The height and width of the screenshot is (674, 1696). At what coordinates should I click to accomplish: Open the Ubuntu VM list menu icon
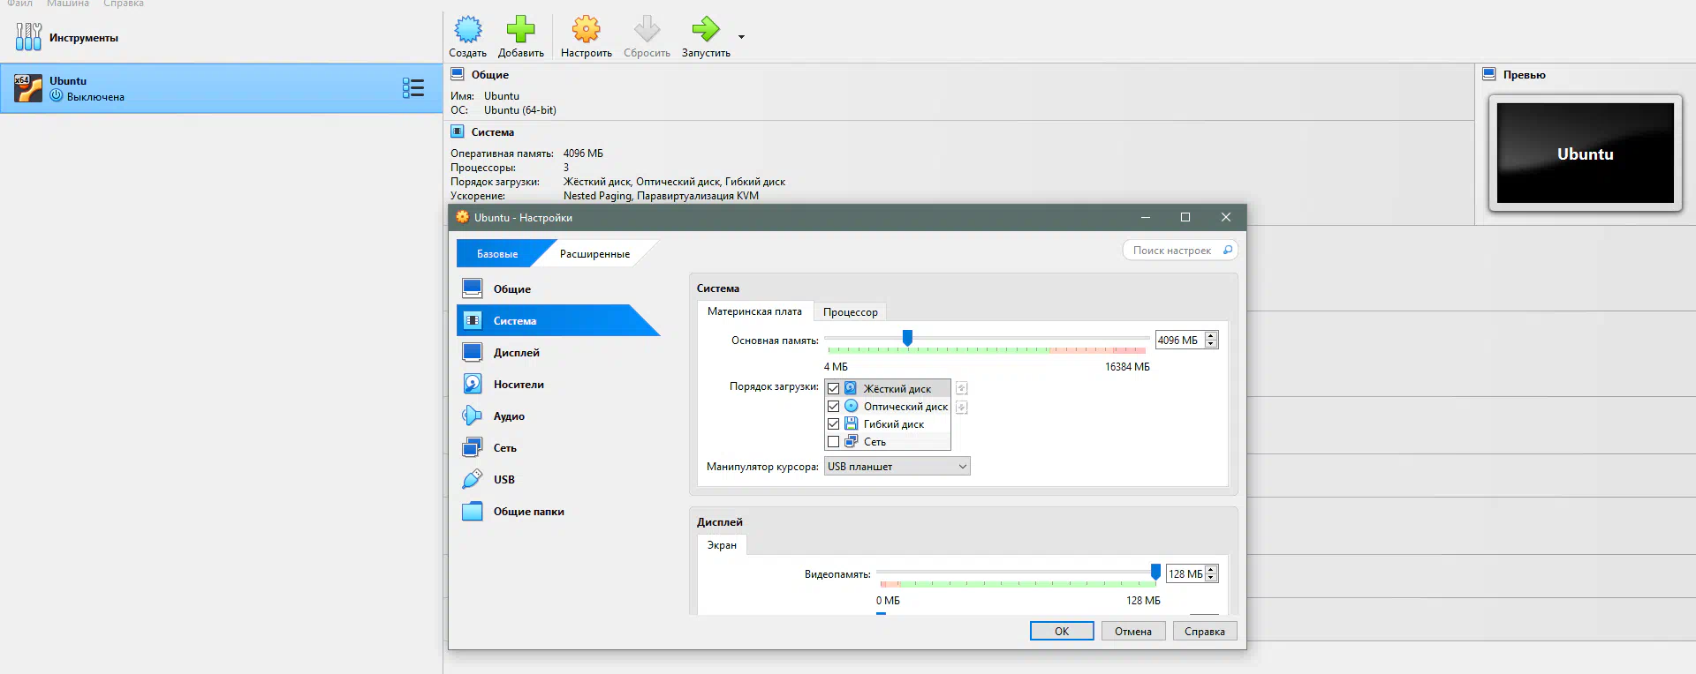(413, 88)
